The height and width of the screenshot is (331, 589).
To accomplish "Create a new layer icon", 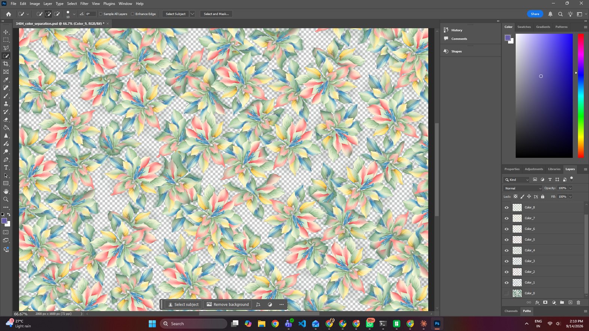I will (570, 302).
